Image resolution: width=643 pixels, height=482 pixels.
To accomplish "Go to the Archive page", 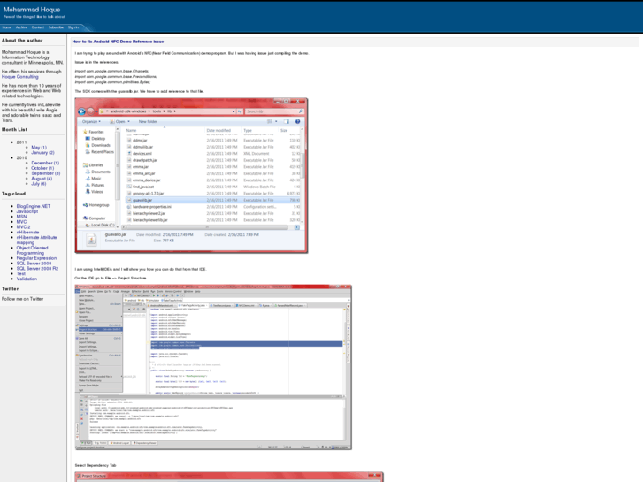I will coord(21,27).
